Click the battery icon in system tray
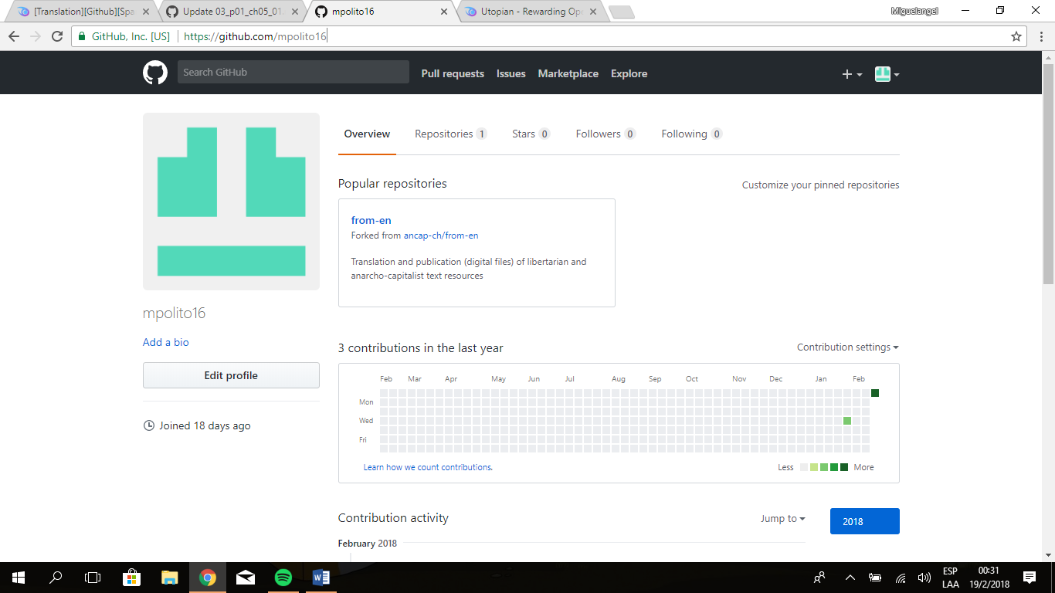The width and height of the screenshot is (1055, 593). [875, 578]
